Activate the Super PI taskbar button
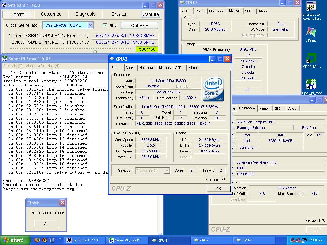Viewport: 327px width, 245px height. tap(126, 240)
